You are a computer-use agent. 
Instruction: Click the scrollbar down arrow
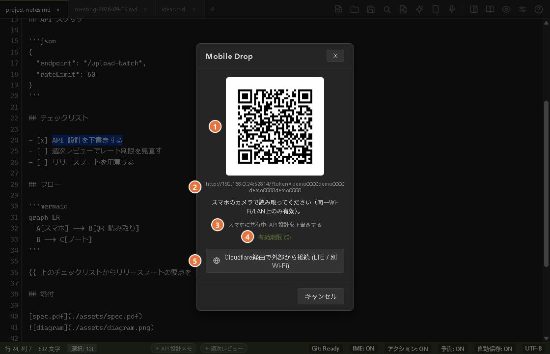[546, 339]
